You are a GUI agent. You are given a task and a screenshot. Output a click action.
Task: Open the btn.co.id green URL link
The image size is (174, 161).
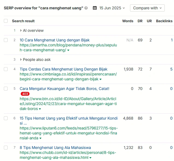click(68, 104)
